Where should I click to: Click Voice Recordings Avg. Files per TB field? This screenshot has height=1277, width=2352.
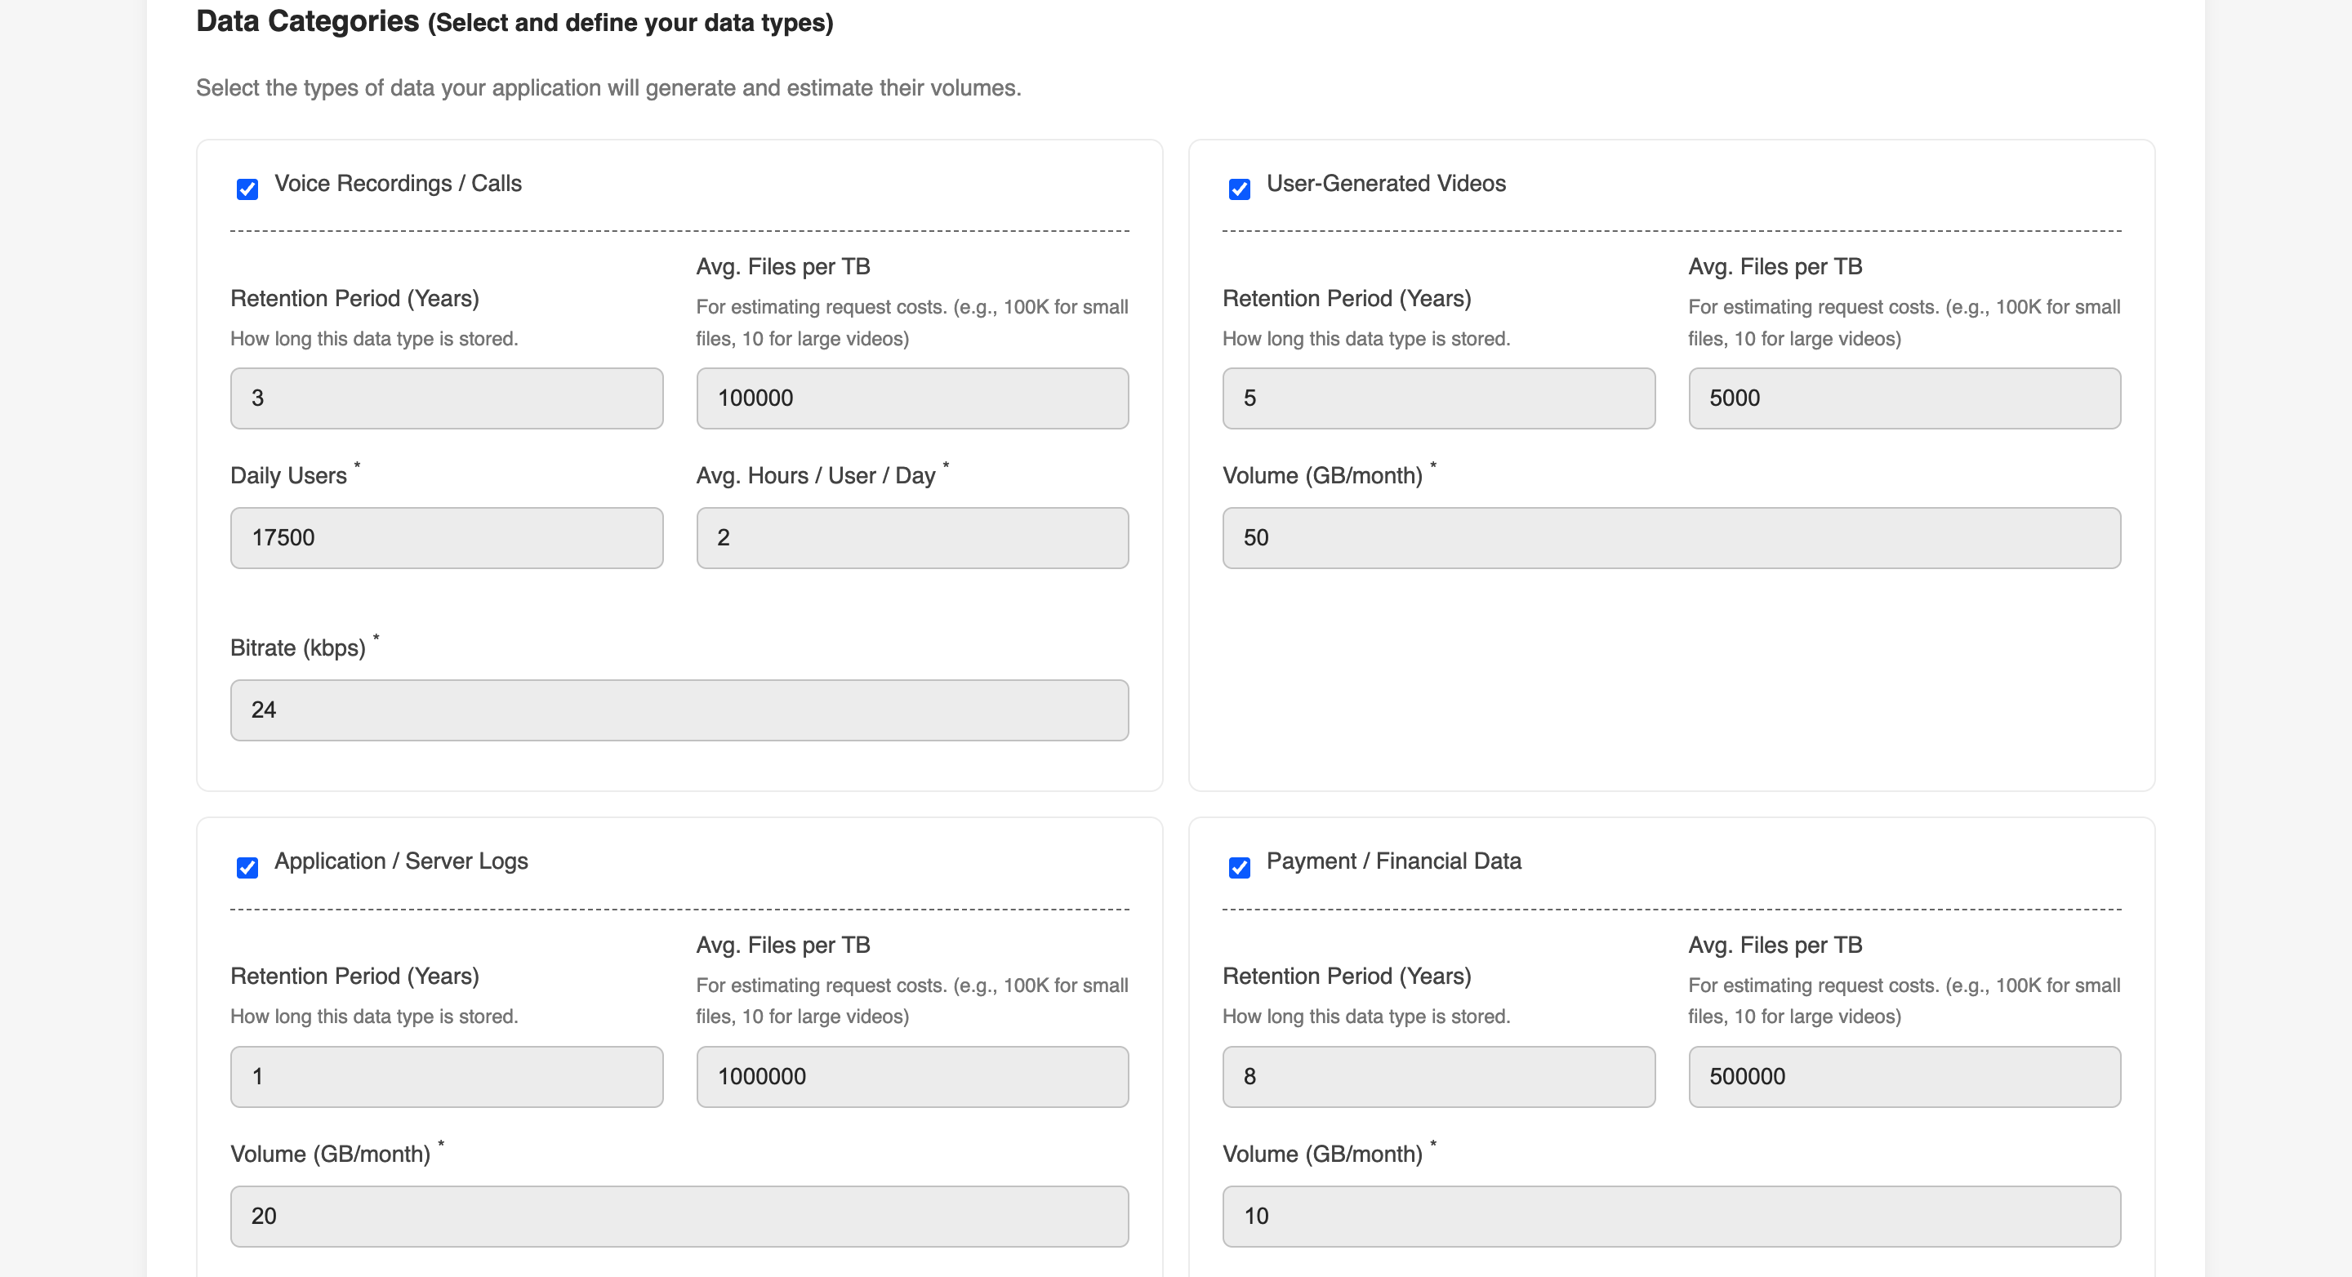[912, 398]
